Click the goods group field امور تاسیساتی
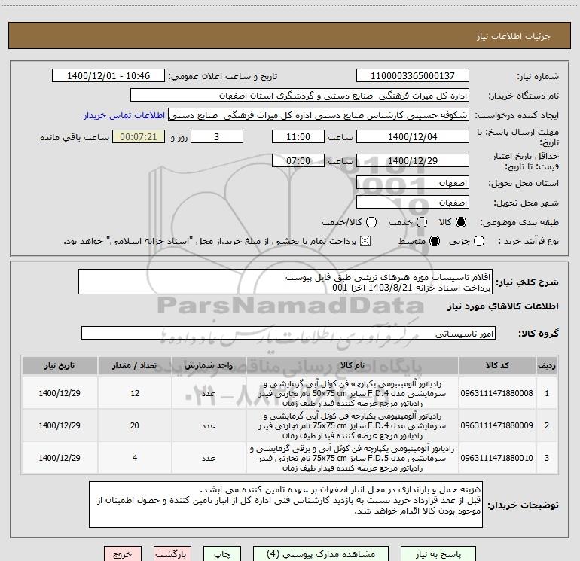This screenshot has width=580, height=561. tap(288, 333)
